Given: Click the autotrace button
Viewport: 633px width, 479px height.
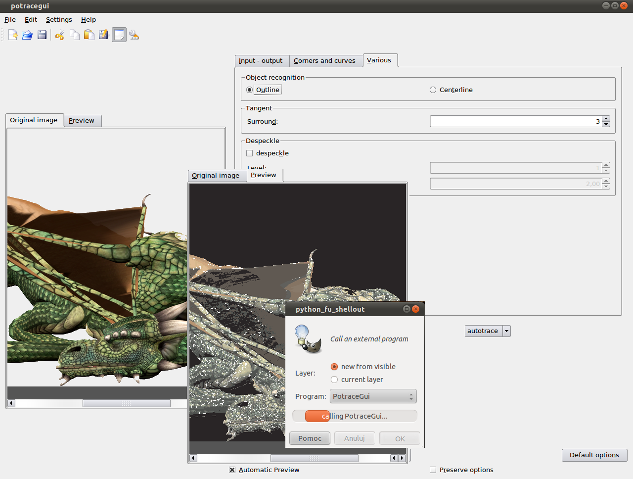Looking at the screenshot, I should 484,331.
